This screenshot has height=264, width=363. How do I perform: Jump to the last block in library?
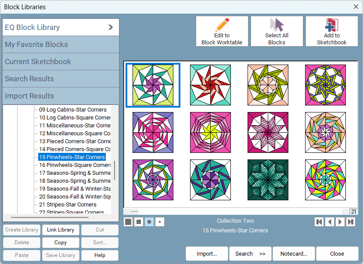point(351,222)
